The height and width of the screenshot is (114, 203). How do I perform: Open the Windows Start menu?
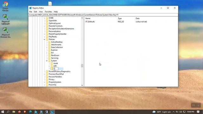pos(3,112)
